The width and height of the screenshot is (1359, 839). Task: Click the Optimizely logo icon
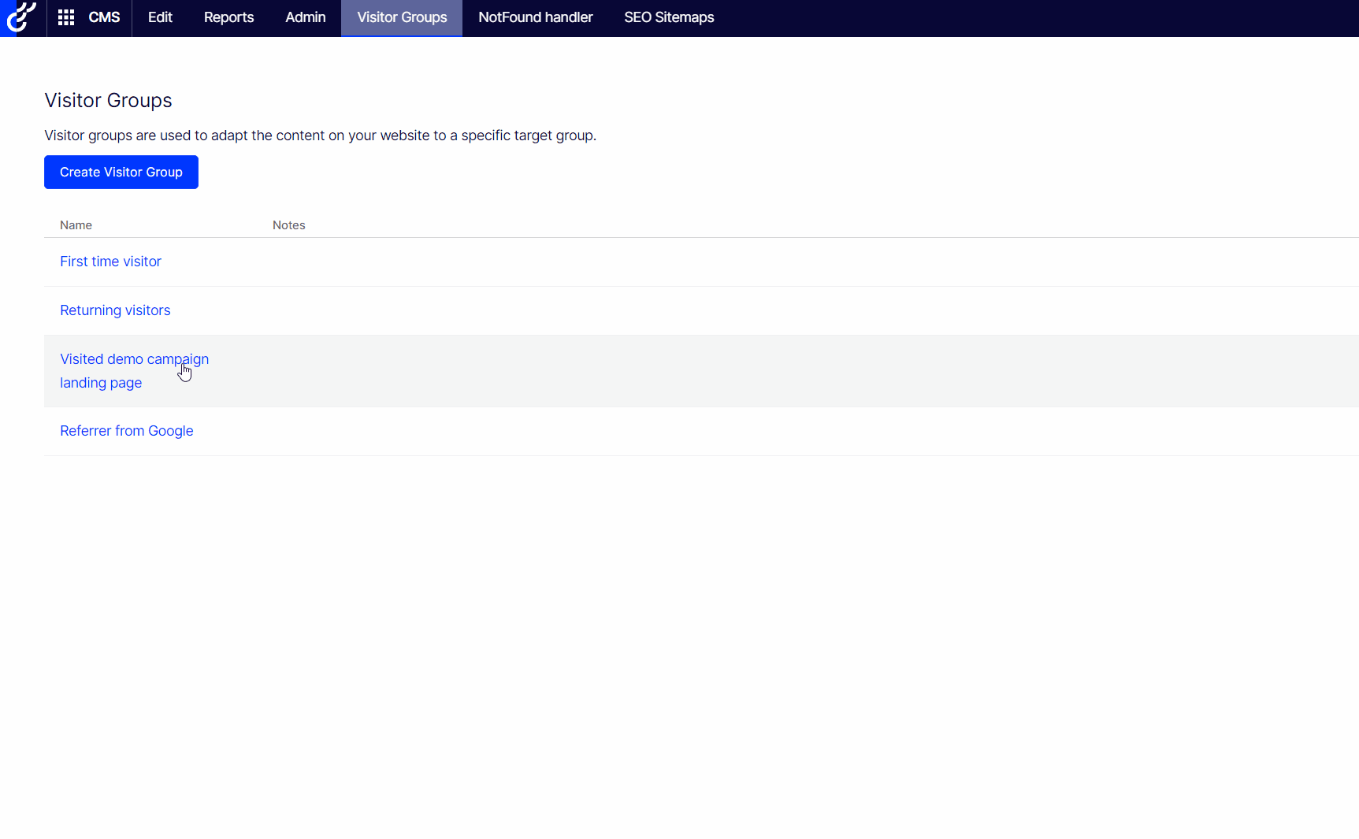(x=20, y=17)
